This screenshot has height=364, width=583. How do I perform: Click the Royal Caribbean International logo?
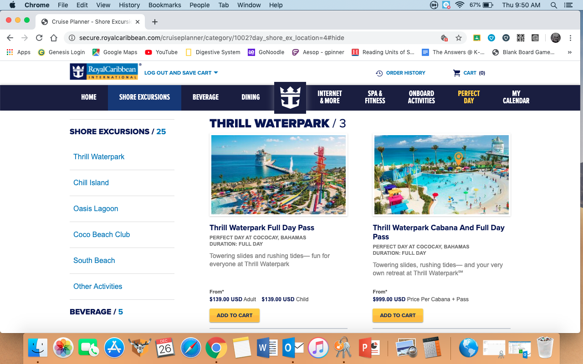[103, 71]
